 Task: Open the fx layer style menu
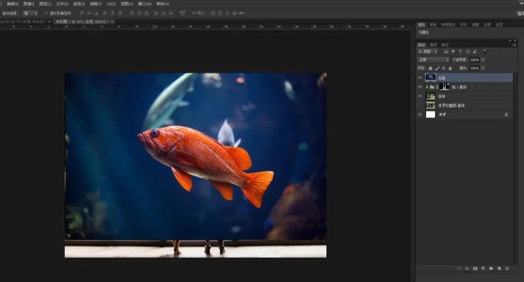tap(467, 269)
